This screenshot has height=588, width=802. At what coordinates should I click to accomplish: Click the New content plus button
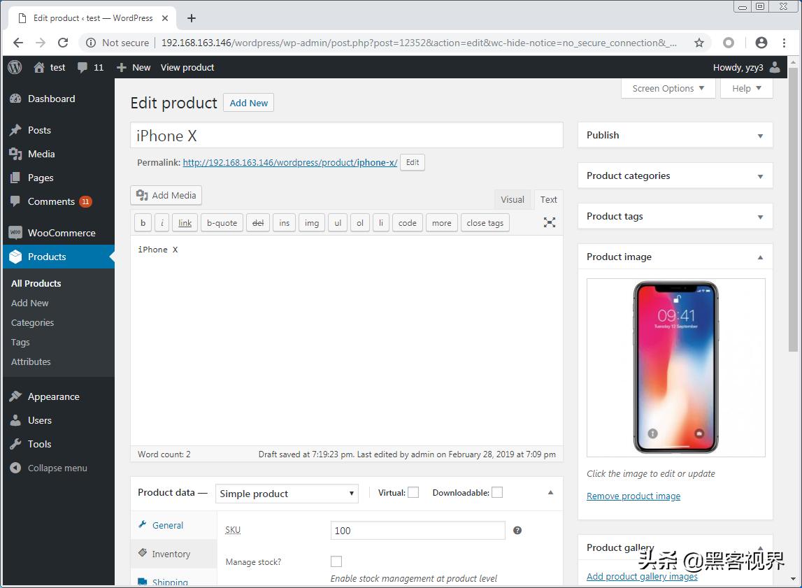tap(134, 68)
